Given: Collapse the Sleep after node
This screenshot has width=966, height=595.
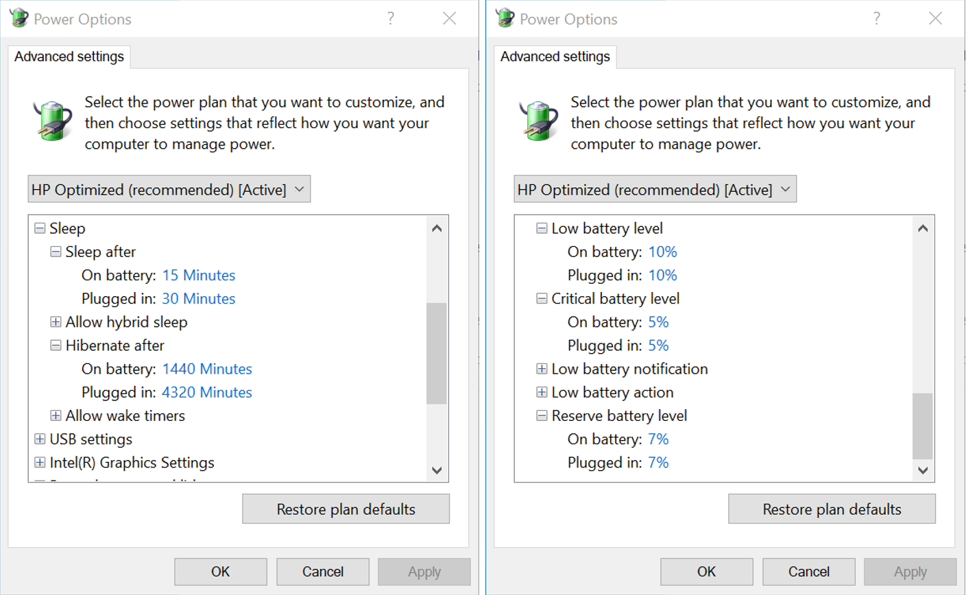Looking at the screenshot, I should tap(56, 252).
